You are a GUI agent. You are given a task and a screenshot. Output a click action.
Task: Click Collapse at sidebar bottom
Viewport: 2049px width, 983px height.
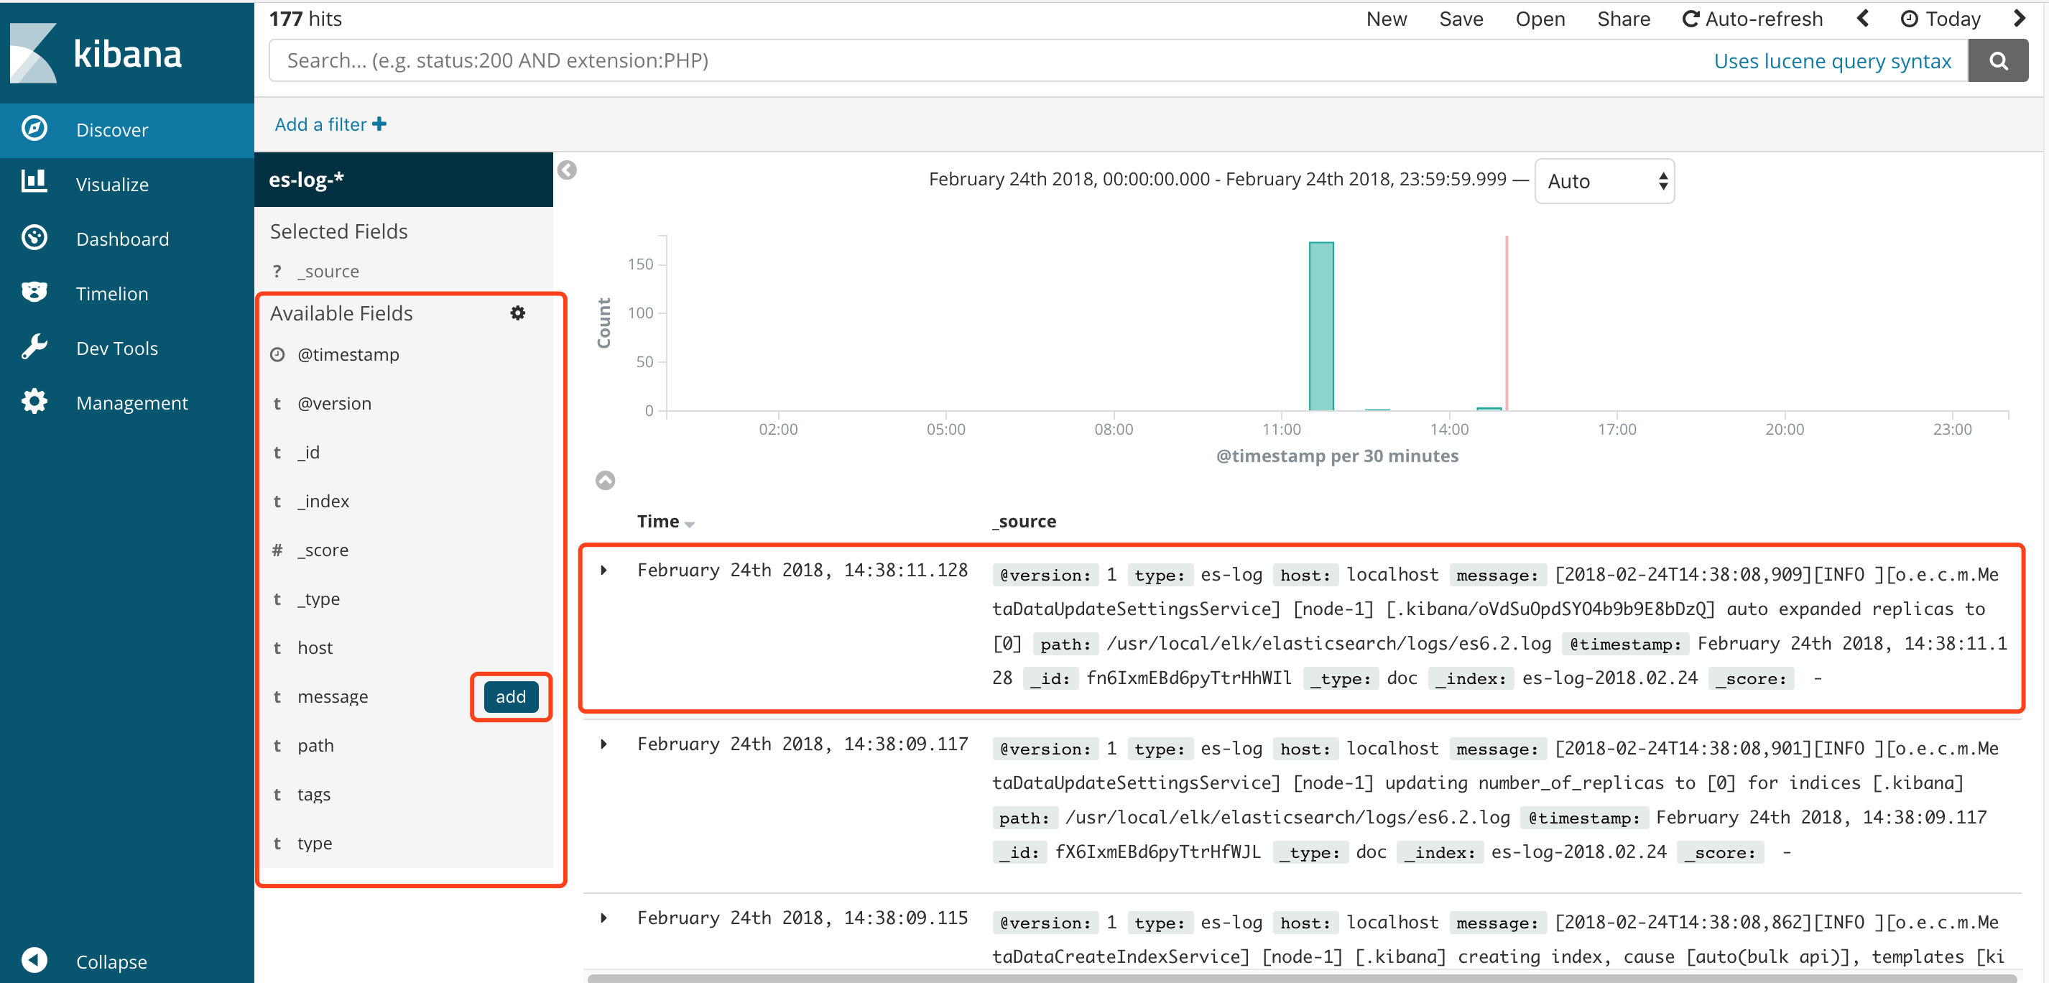(x=111, y=961)
